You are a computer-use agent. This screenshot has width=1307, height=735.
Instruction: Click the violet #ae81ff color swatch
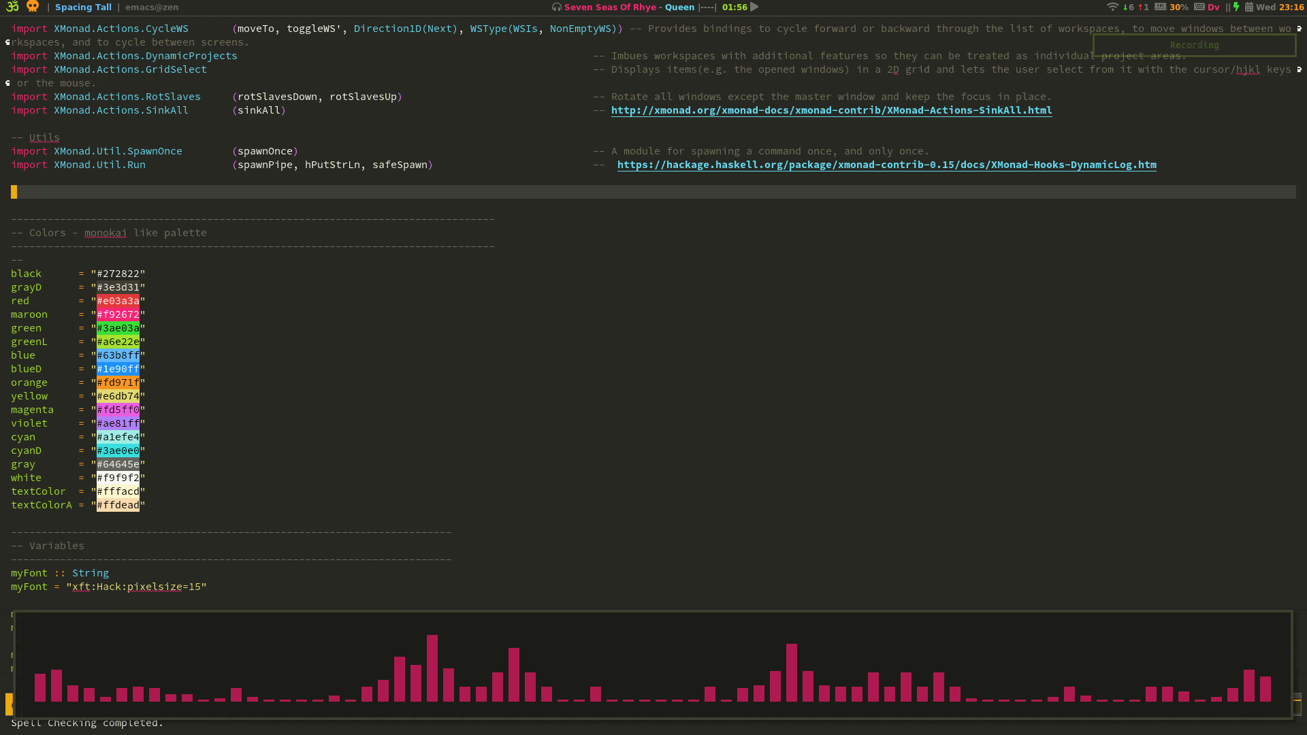[118, 423]
